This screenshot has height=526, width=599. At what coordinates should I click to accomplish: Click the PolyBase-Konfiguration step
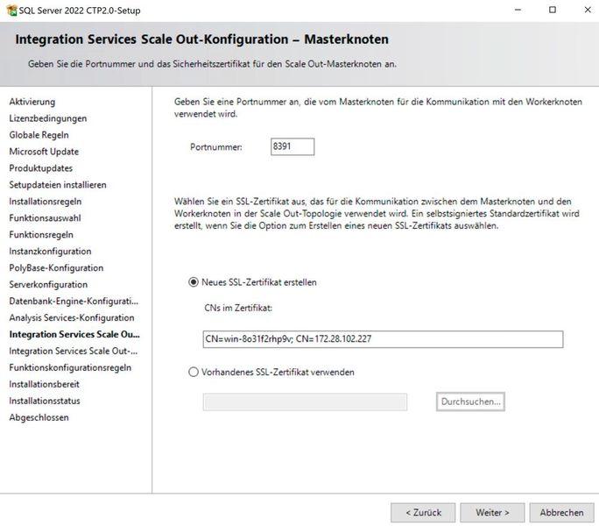[x=56, y=268]
